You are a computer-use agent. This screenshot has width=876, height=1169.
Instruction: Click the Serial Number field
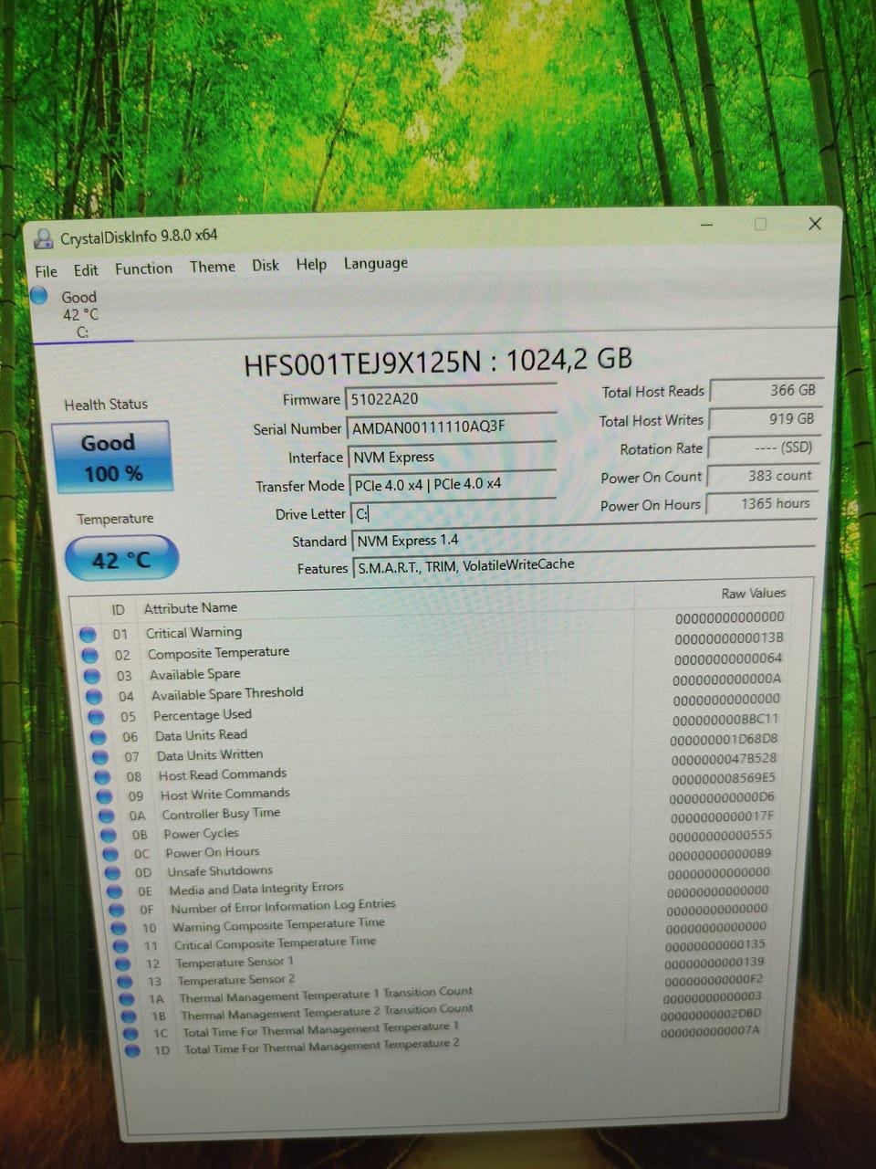tap(451, 427)
